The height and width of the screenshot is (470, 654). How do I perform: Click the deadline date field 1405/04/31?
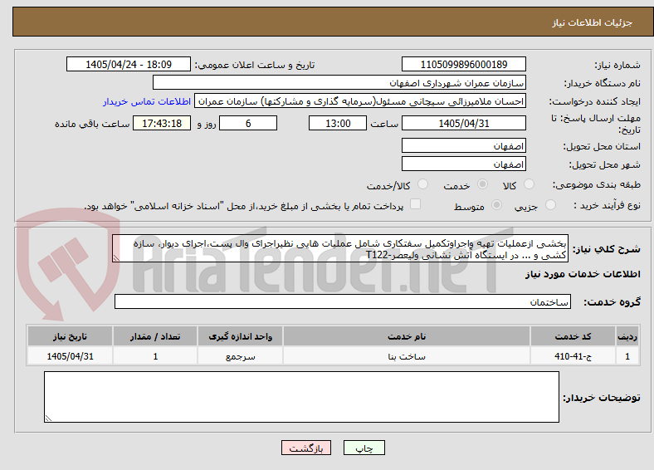click(463, 123)
